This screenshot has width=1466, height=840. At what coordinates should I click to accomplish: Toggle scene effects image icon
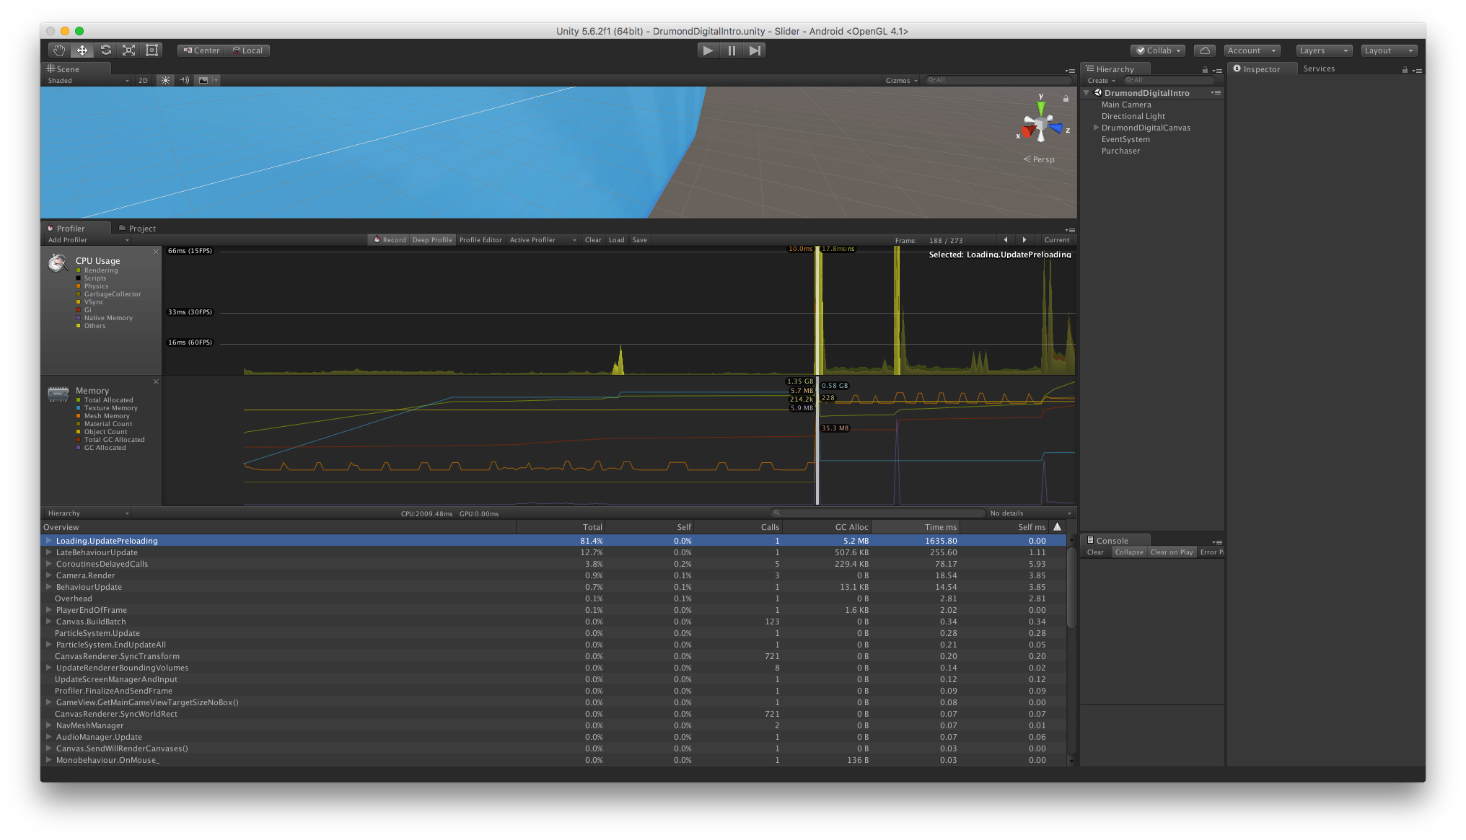click(x=203, y=81)
